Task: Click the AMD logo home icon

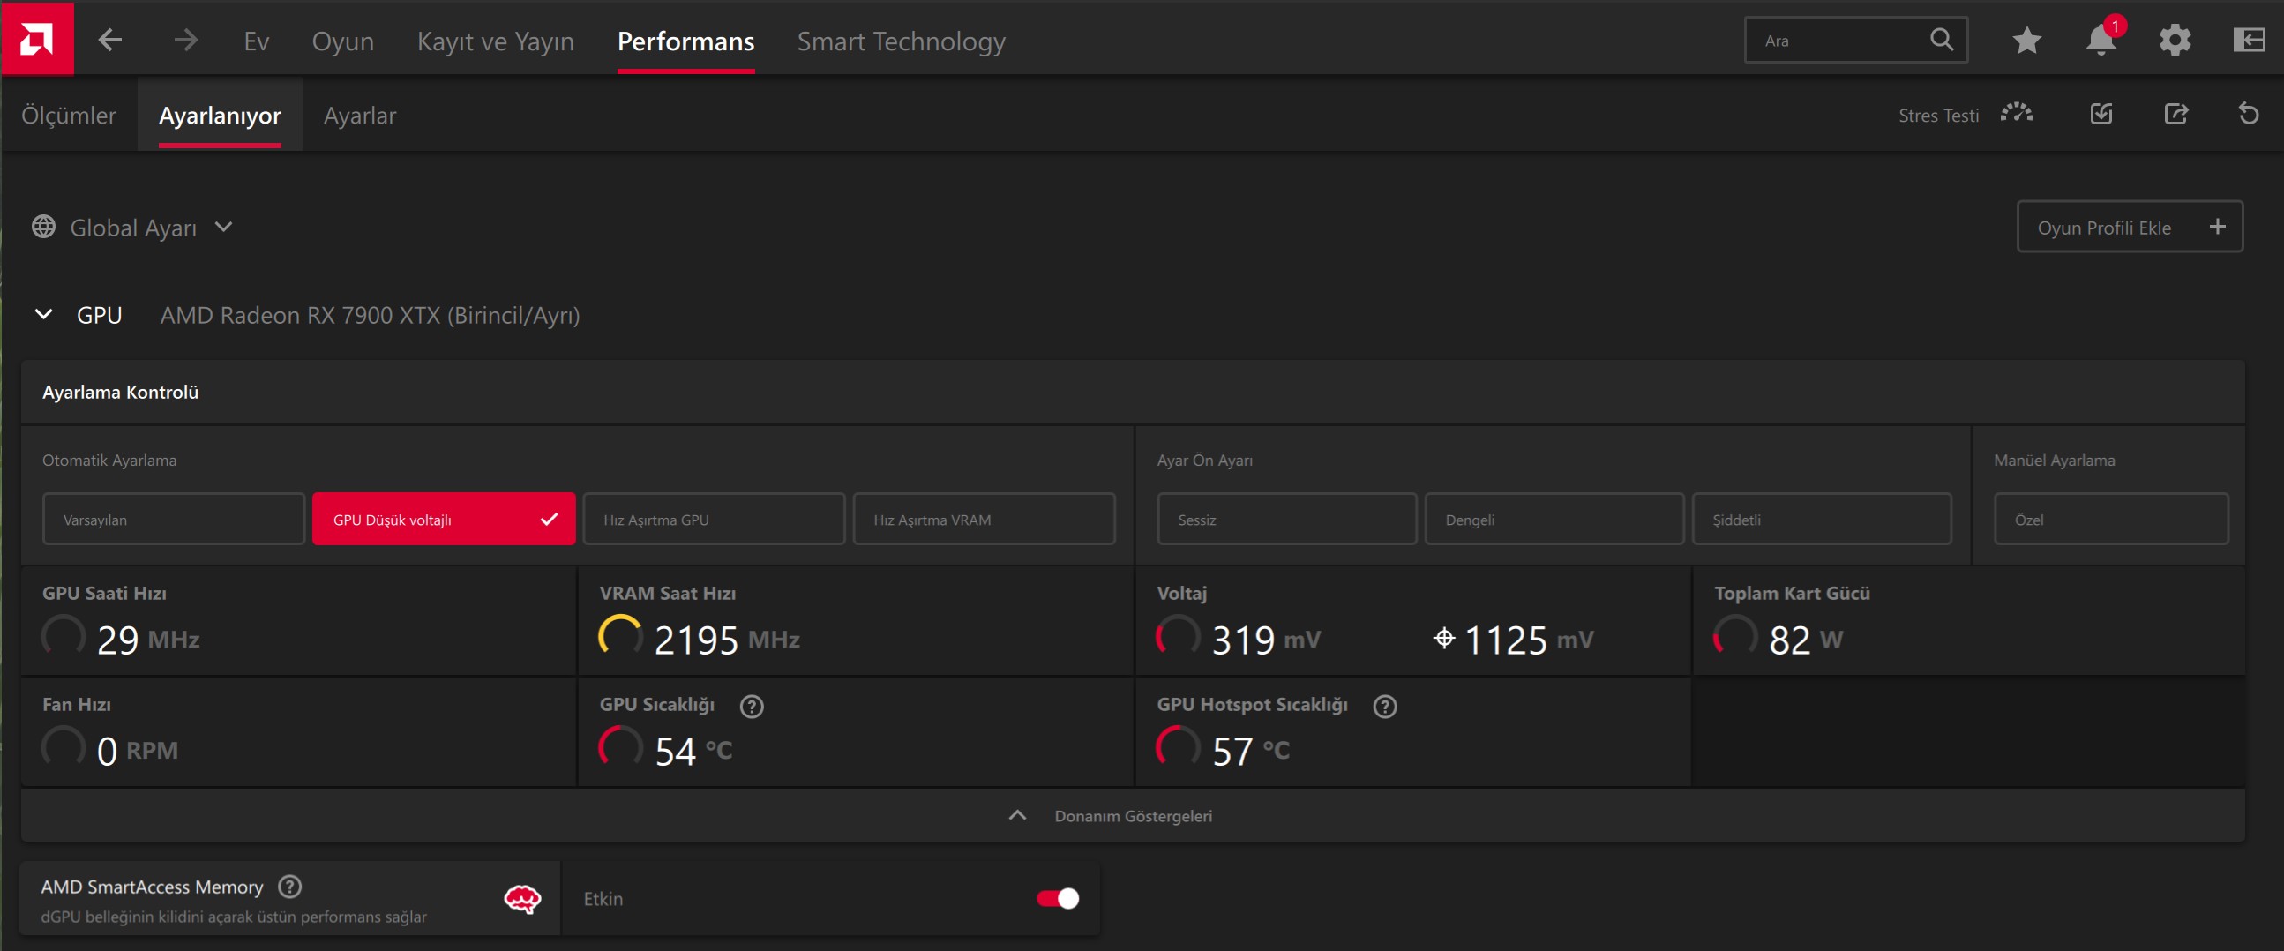Action: click(x=37, y=38)
